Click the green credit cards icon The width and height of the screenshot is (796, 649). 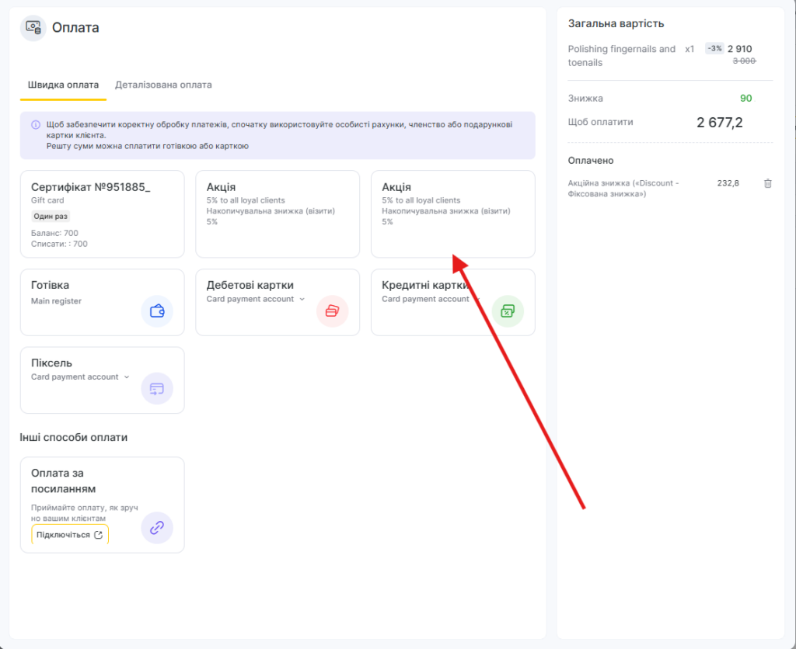tap(508, 311)
